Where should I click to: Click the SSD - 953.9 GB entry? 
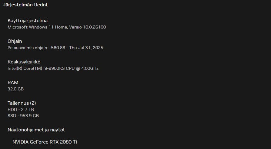coord(23,116)
